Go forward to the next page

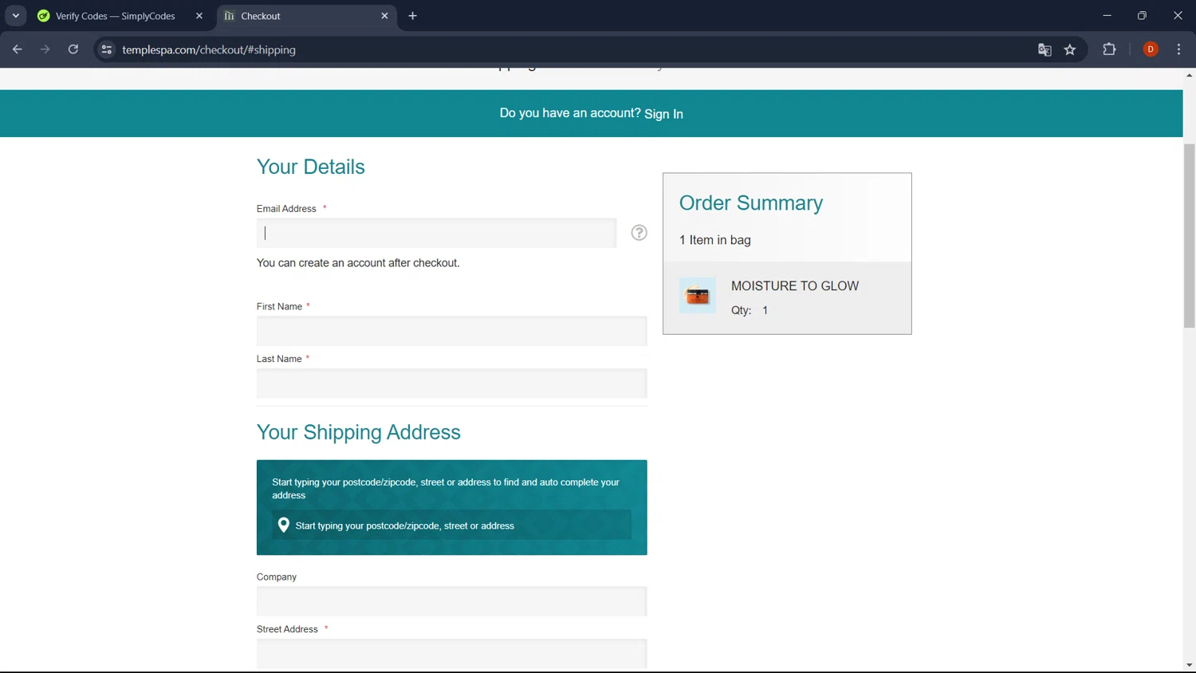(45, 49)
